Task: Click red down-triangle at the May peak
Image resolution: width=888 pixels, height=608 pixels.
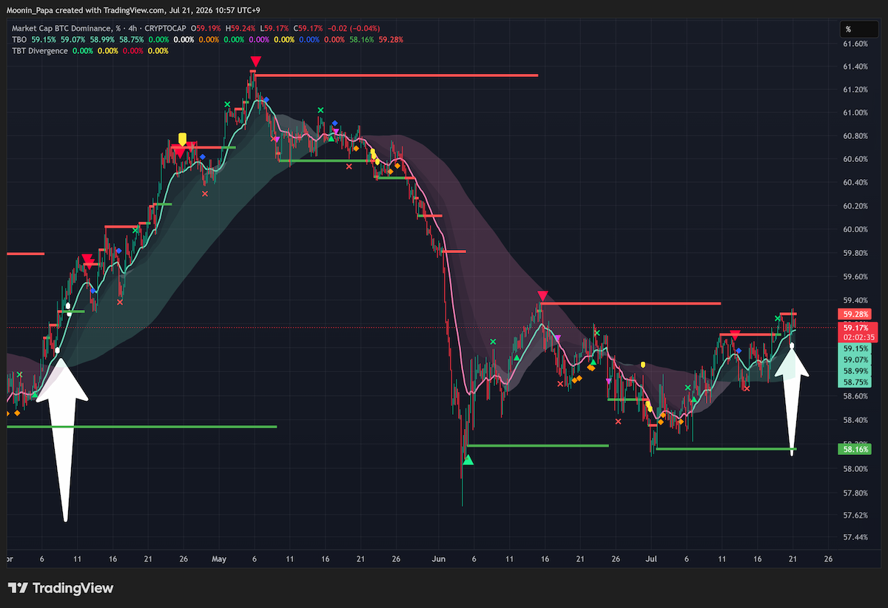Action: (x=255, y=61)
